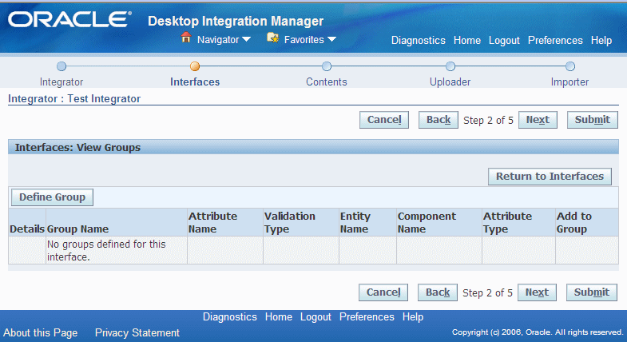This screenshot has width=627, height=342.
Task: Click the Oracle logo
Action: [69, 20]
